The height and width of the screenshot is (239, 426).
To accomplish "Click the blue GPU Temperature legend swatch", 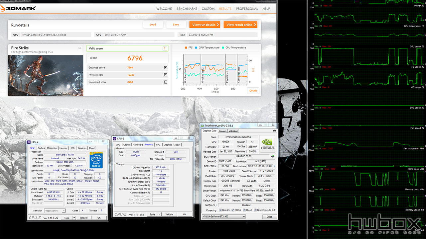I will tap(196, 47).
